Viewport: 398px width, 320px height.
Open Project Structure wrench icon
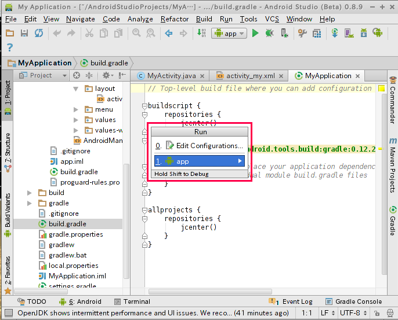302,33
